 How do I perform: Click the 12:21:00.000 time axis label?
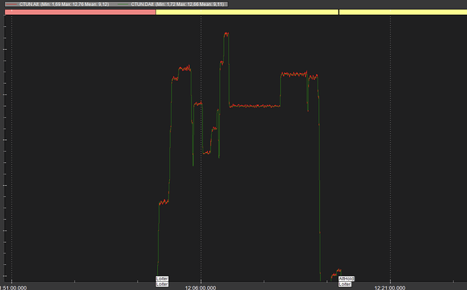(391, 287)
